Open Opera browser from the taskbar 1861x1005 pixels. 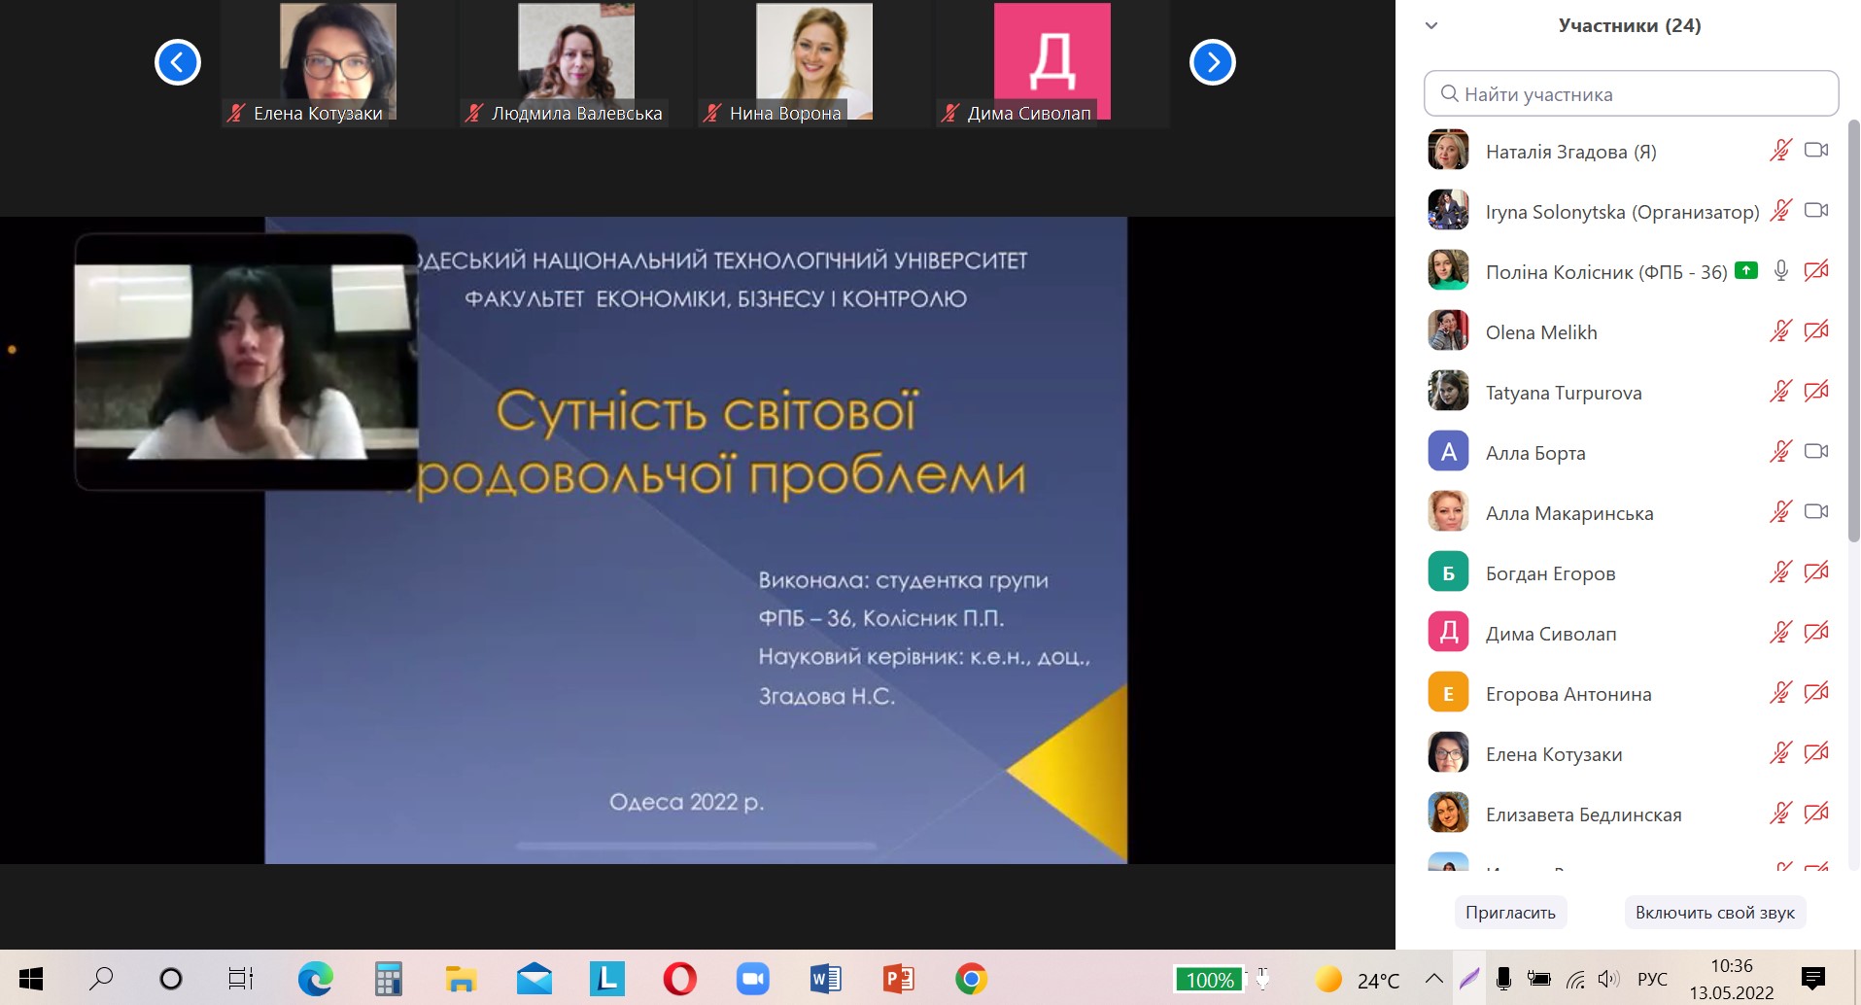(x=679, y=979)
